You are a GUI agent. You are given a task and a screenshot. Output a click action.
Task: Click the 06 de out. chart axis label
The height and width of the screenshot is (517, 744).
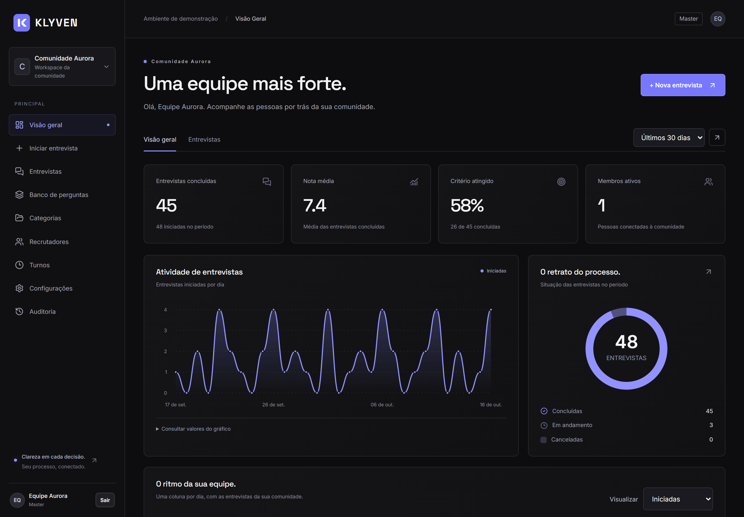382,405
